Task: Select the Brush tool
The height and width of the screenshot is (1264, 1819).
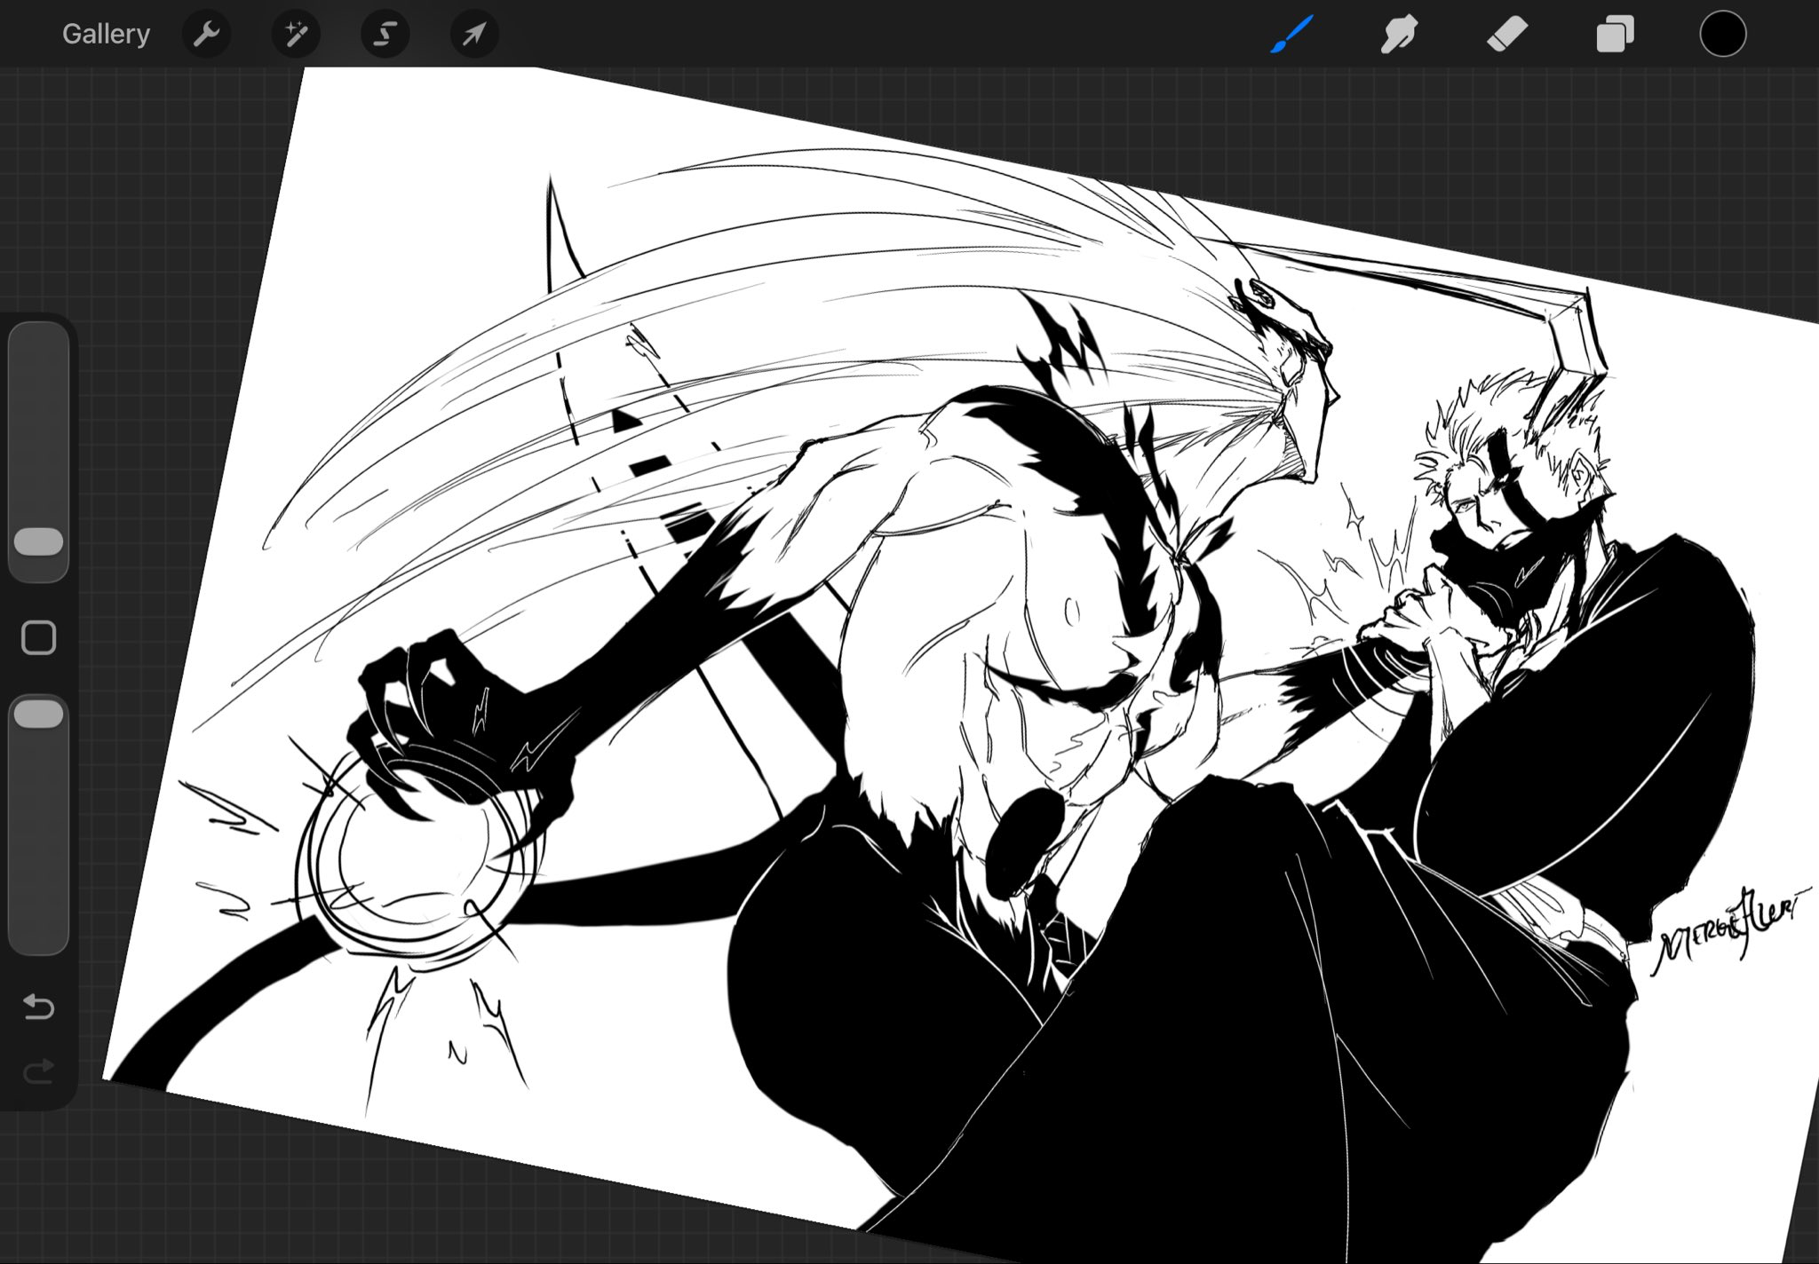Action: [1291, 35]
